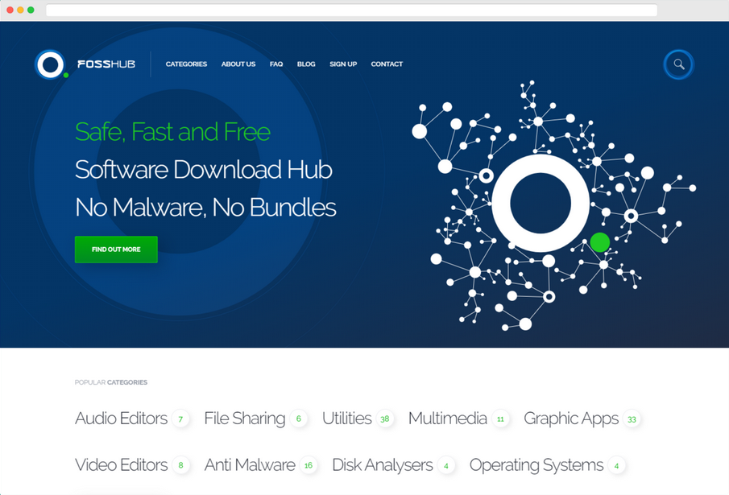This screenshot has width=729, height=495.
Task: Click the File Sharing count badge 6
Action: coord(299,419)
